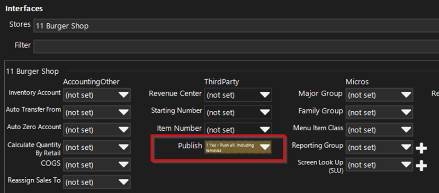Click the 'COGS' field label
439x193 pixels.
(51, 163)
